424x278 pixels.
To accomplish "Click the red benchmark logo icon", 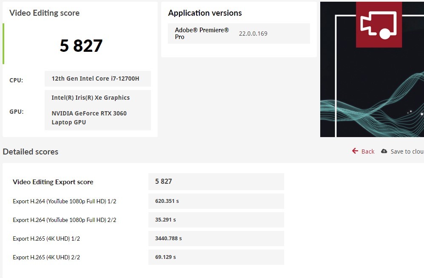I will [x=379, y=25].
